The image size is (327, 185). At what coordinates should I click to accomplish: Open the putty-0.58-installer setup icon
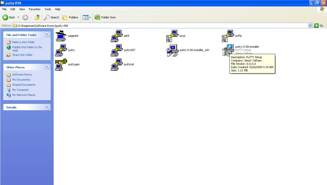tap(228, 50)
